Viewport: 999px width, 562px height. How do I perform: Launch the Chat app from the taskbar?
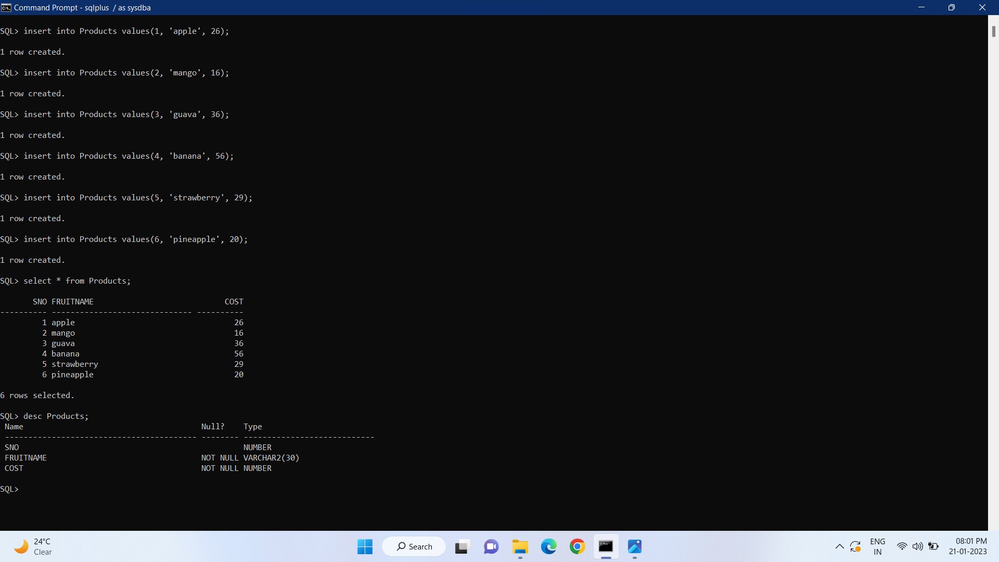coord(491,546)
